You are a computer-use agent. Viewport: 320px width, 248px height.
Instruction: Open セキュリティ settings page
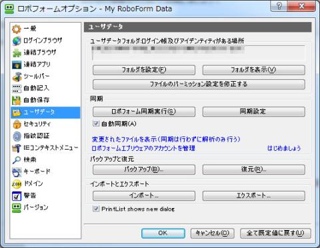(45, 124)
